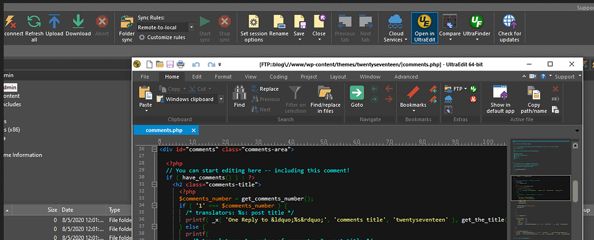This screenshot has height=240, width=594.
Task: Open UltraFinder tool
Action: pyautogui.click(x=476, y=22)
